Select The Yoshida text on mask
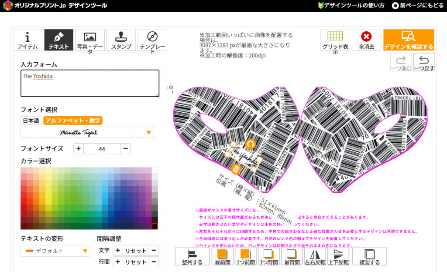This screenshot has height=272, width=447. [244, 156]
